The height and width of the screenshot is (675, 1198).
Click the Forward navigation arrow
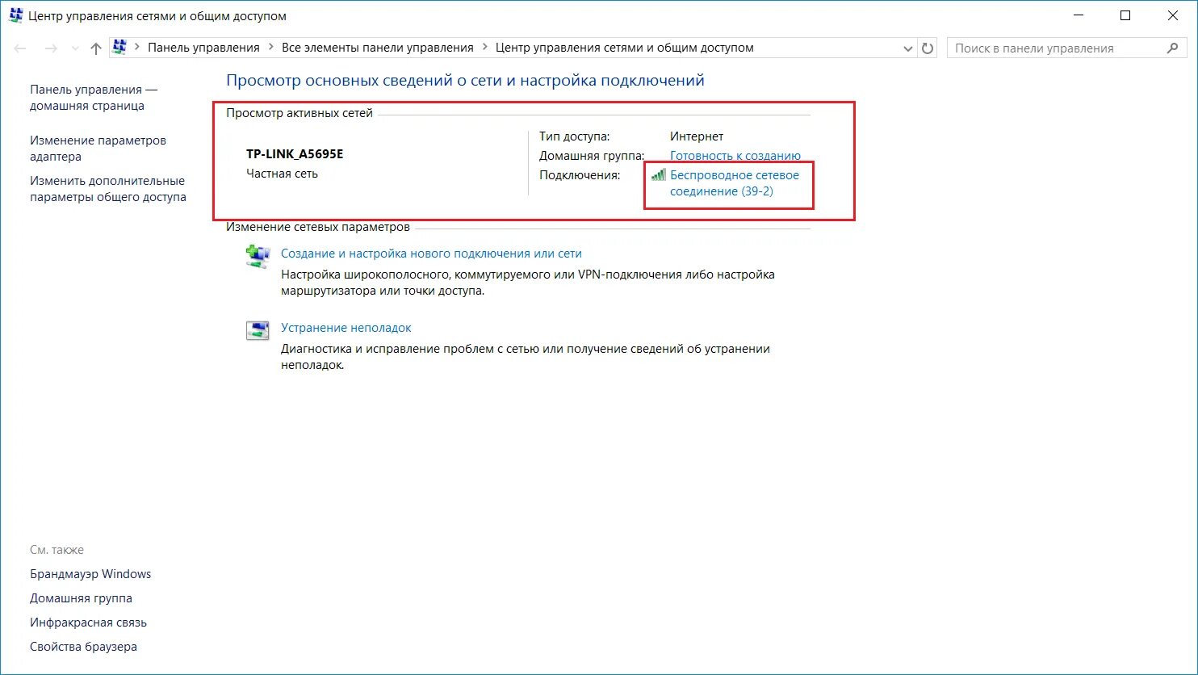click(51, 48)
